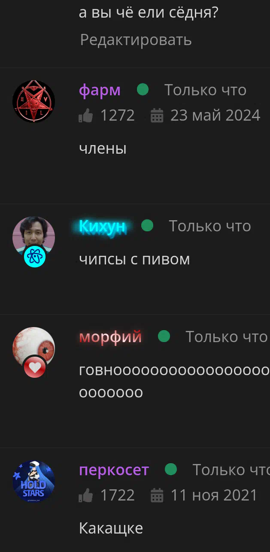Click the atom badge on Кихун's avatar

[35, 256]
